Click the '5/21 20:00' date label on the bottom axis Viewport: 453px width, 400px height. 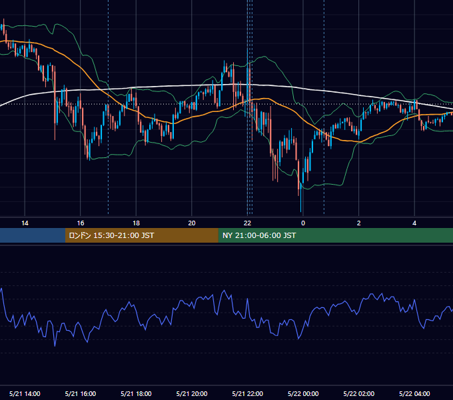(x=192, y=393)
